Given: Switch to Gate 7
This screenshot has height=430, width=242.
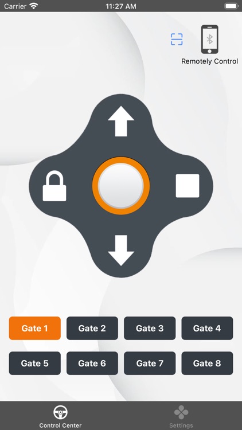Looking at the screenshot, I should point(150,363).
